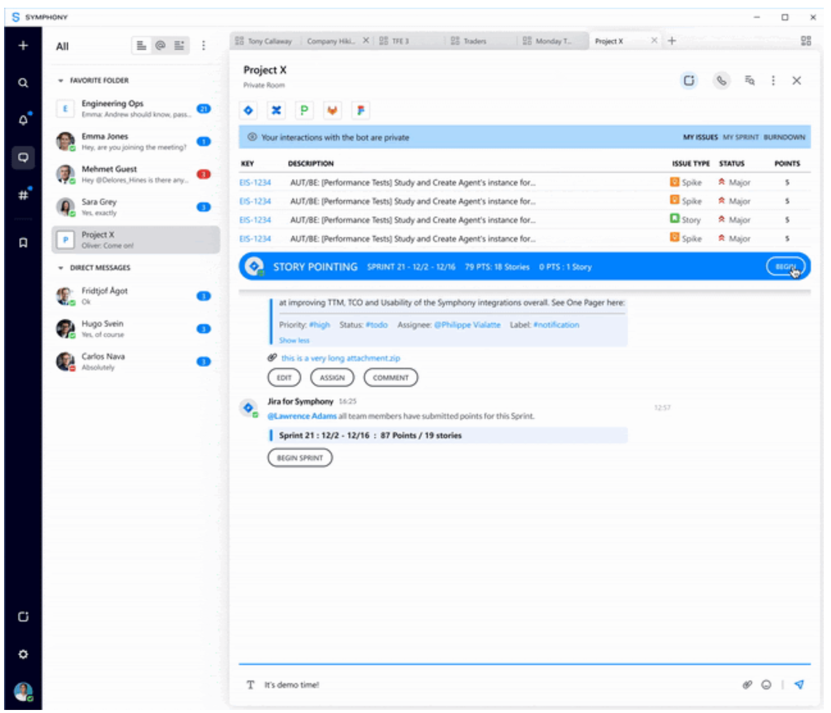Click the BEGIN SPRINT button
This screenshot has height=713, width=831.
[300, 458]
